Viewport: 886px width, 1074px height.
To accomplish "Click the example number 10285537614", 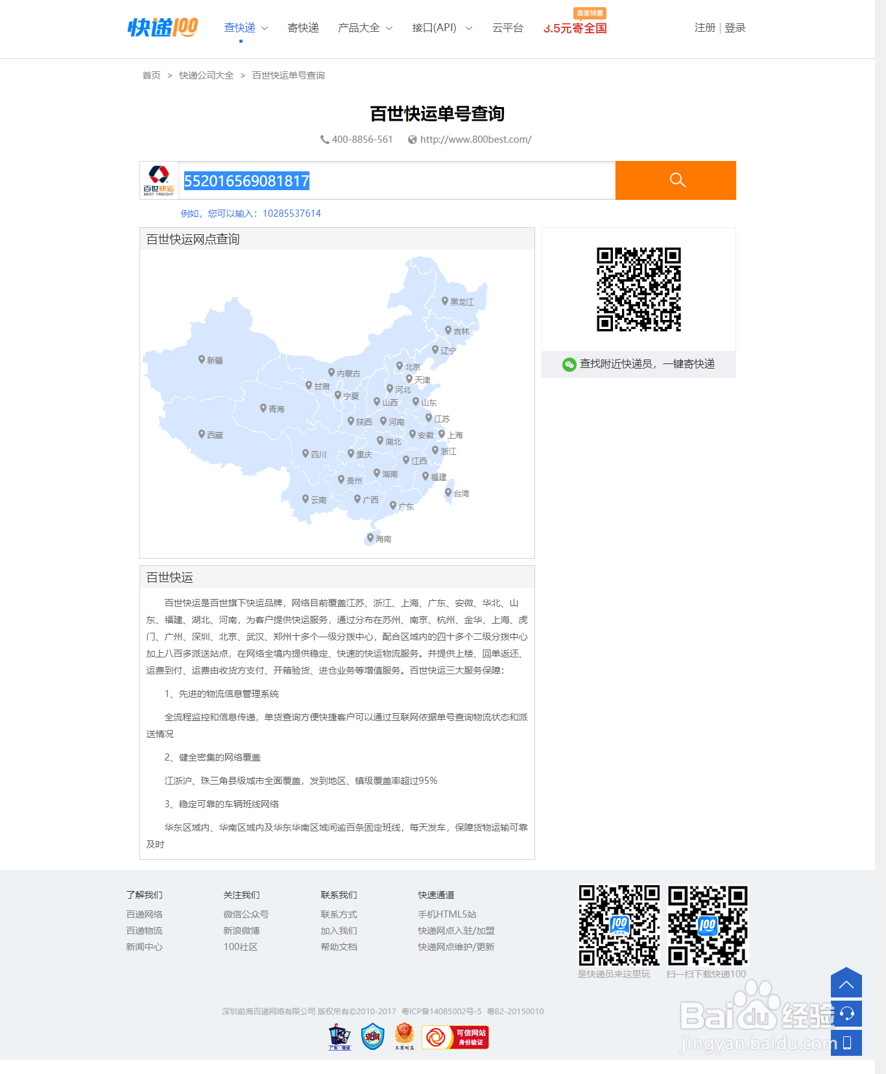I will point(292,214).
